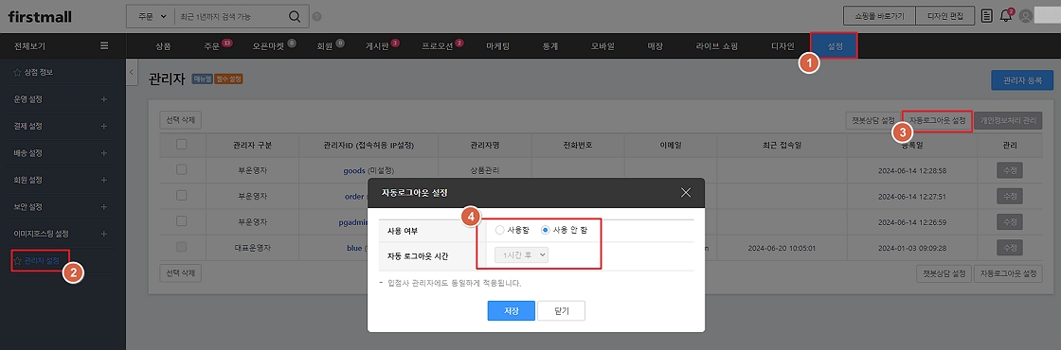The width and height of the screenshot is (1061, 350).
Task: Check the checkbox for the order row
Action: click(181, 195)
